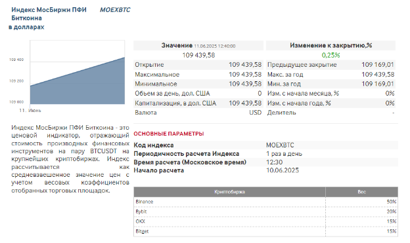Click the 20% weight for Bybit
Image resolution: width=410 pixels, height=243 pixels.
coord(392,212)
